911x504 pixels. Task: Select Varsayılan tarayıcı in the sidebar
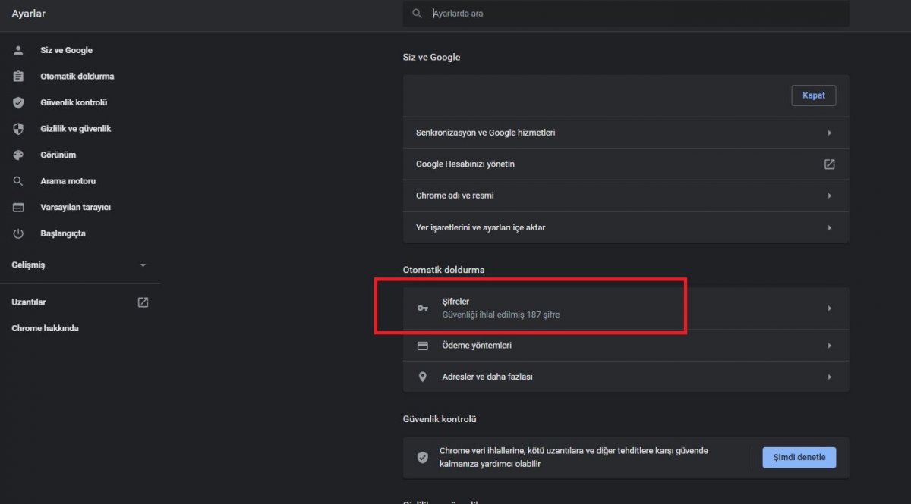pyautogui.click(x=76, y=207)
